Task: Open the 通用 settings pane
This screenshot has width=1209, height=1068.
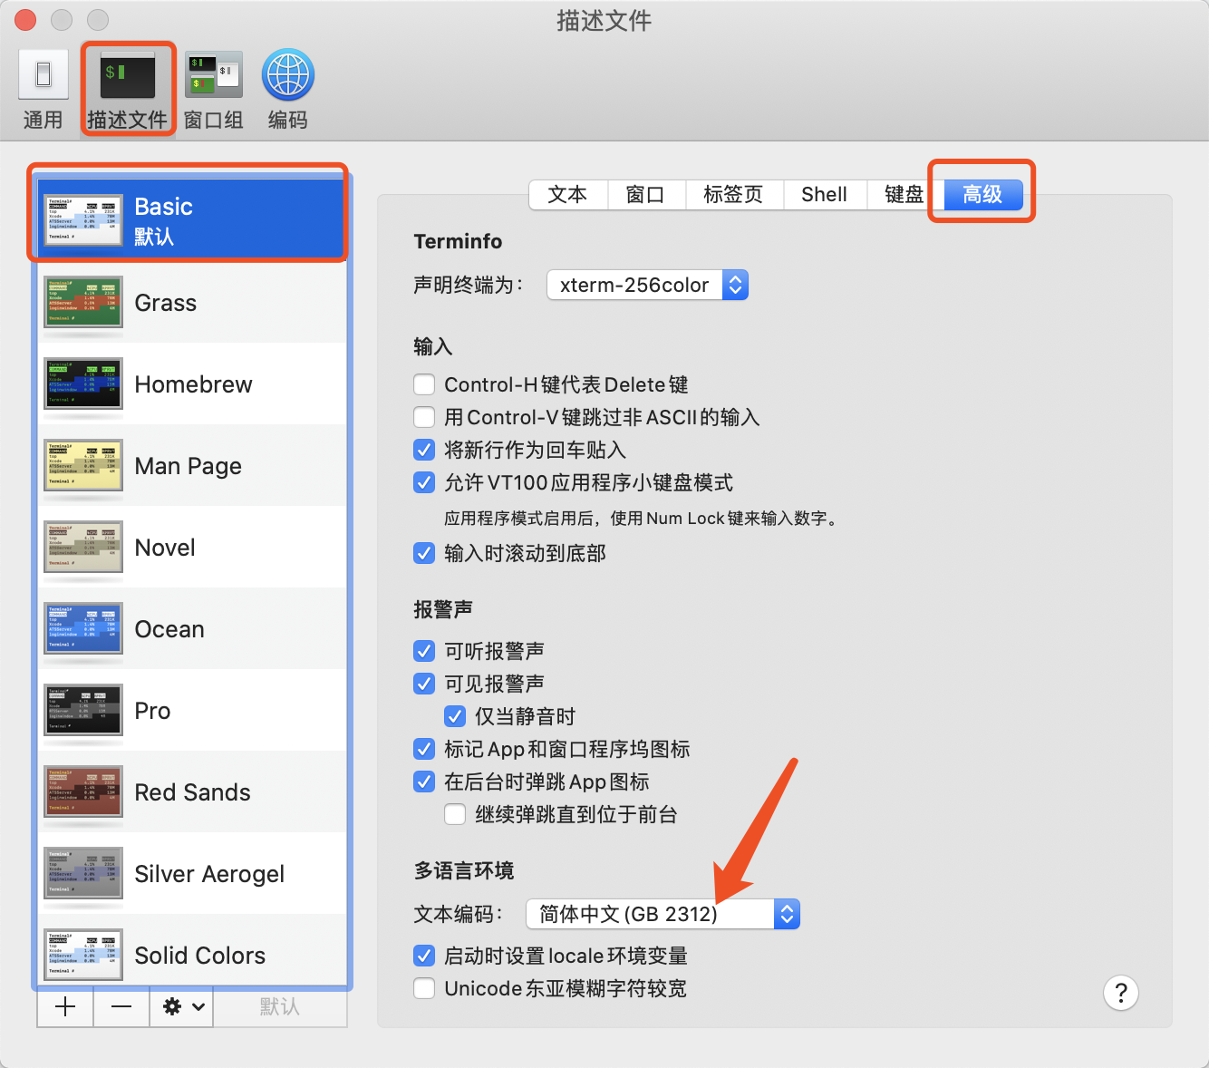Action: (43, 88)
